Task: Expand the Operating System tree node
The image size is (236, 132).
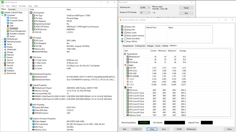Action: 2,42
